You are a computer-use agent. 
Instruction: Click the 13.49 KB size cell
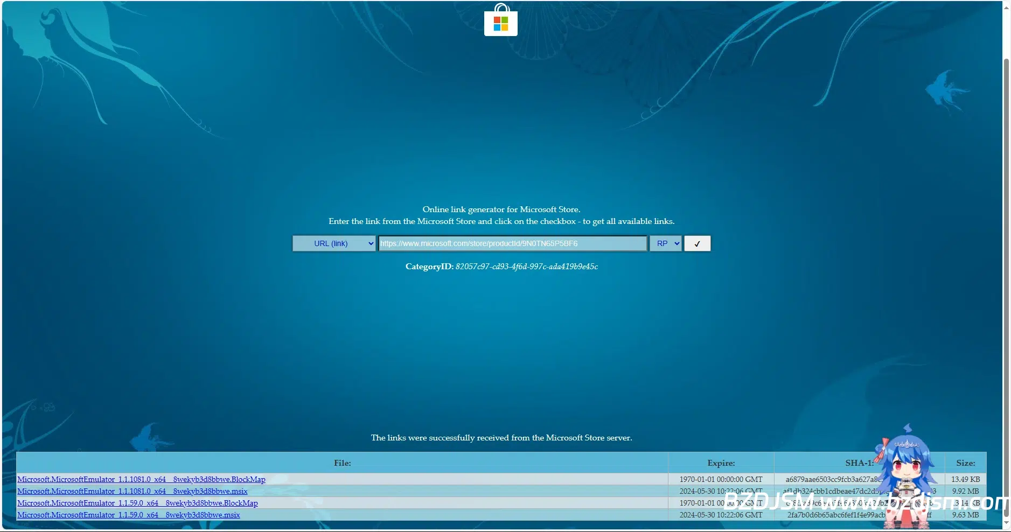[x=966, y=479]
